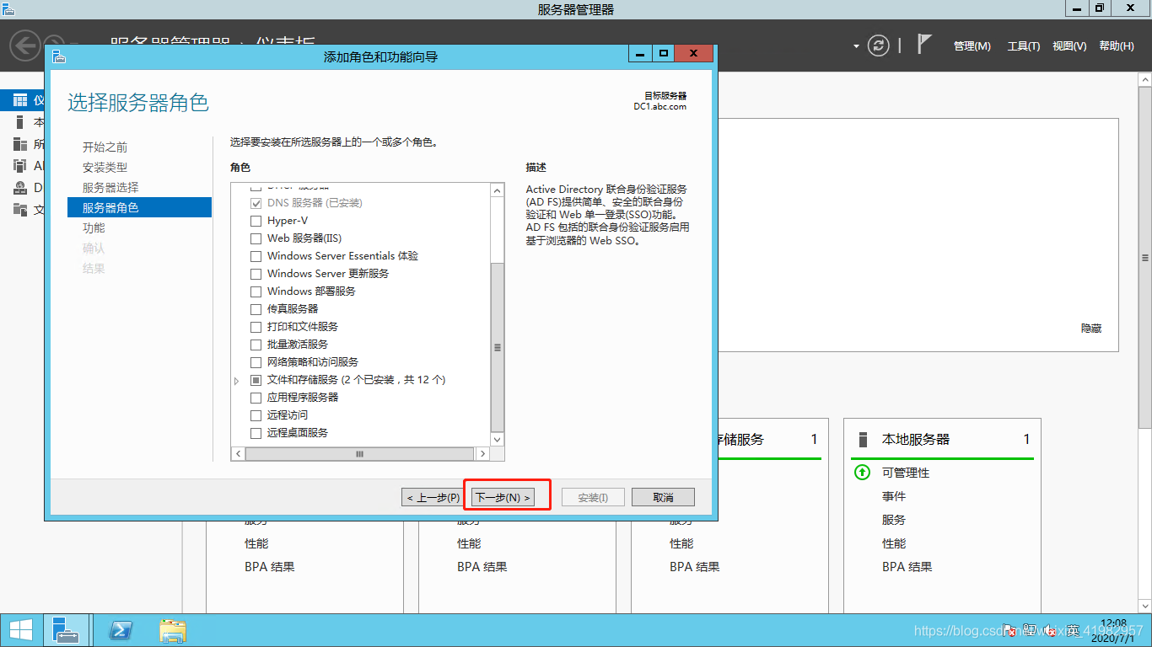Image resolution: width=1152 pixels, height=647 pixels.
Task: Check the Web 服务器(IIS) role
Action: point(256,238)
